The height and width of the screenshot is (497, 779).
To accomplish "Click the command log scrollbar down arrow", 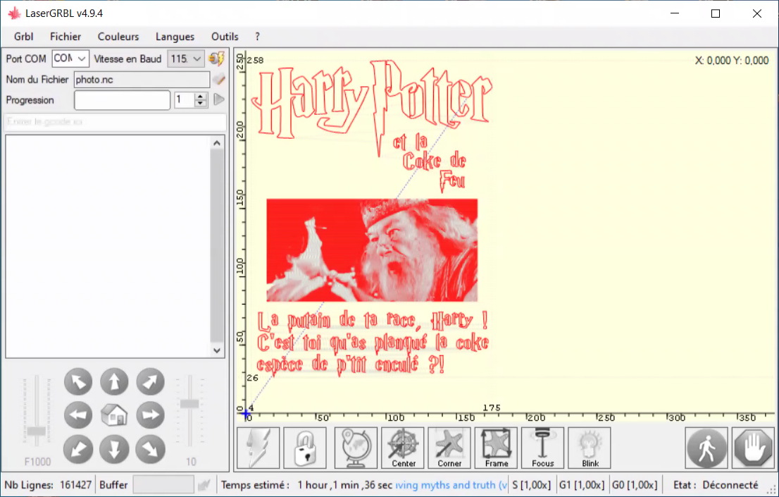I will pos(217,350).
